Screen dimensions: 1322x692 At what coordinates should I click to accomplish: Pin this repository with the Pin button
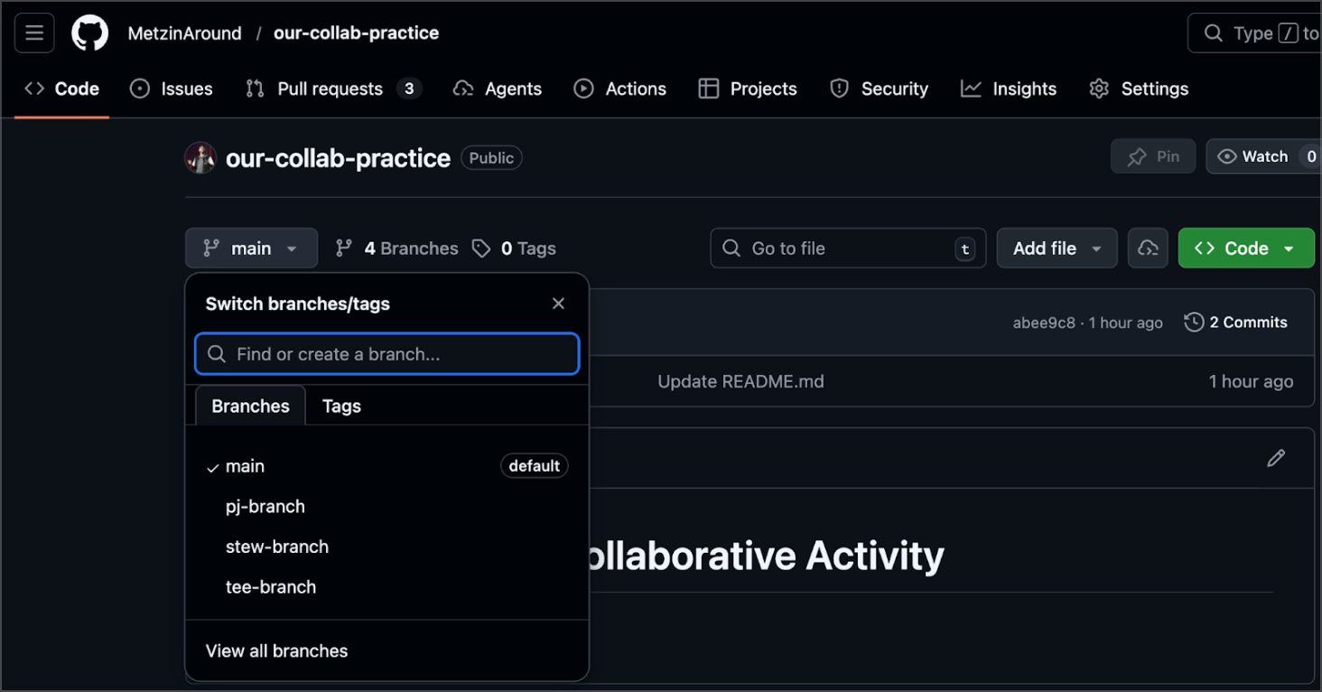click(x=1153, y=156)
